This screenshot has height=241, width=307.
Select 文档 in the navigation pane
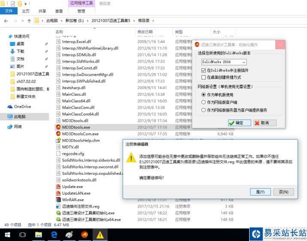tap(20, 59)
